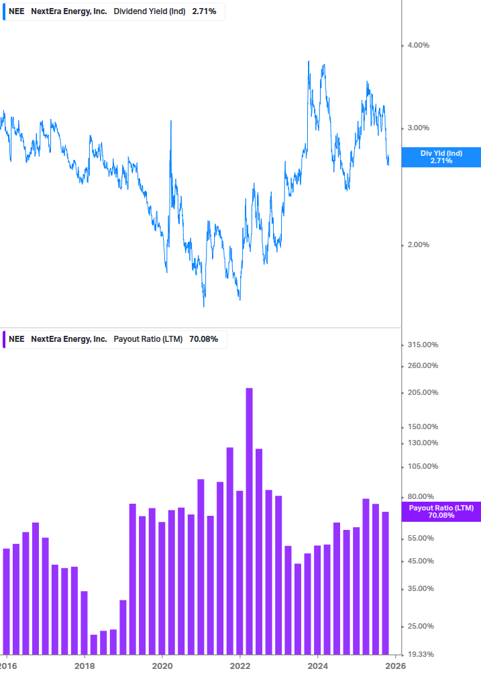The width and height of the screenshot is (481, 675).
Task: Click the 2022 label on the time axis
Action: [240, 666]
